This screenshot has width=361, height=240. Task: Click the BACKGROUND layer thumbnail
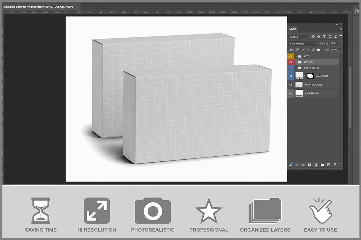(299, 93)
